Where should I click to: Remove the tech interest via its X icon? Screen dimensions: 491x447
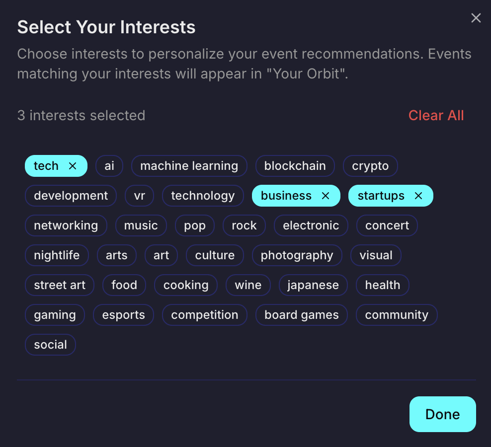click(73, 166)
